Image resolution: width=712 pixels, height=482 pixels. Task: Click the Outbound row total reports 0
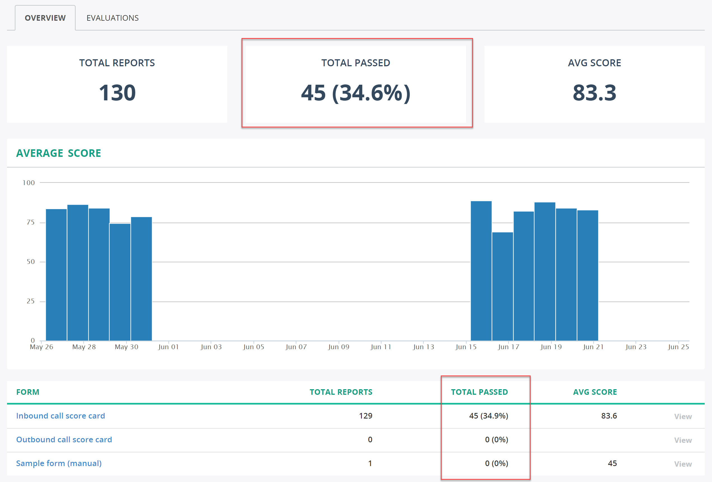click(370, 440)
